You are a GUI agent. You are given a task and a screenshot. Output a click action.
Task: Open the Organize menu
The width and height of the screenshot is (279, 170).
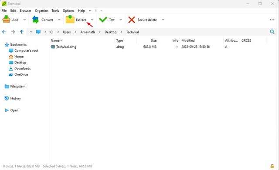pyautogui.click(x=41, y=10)
